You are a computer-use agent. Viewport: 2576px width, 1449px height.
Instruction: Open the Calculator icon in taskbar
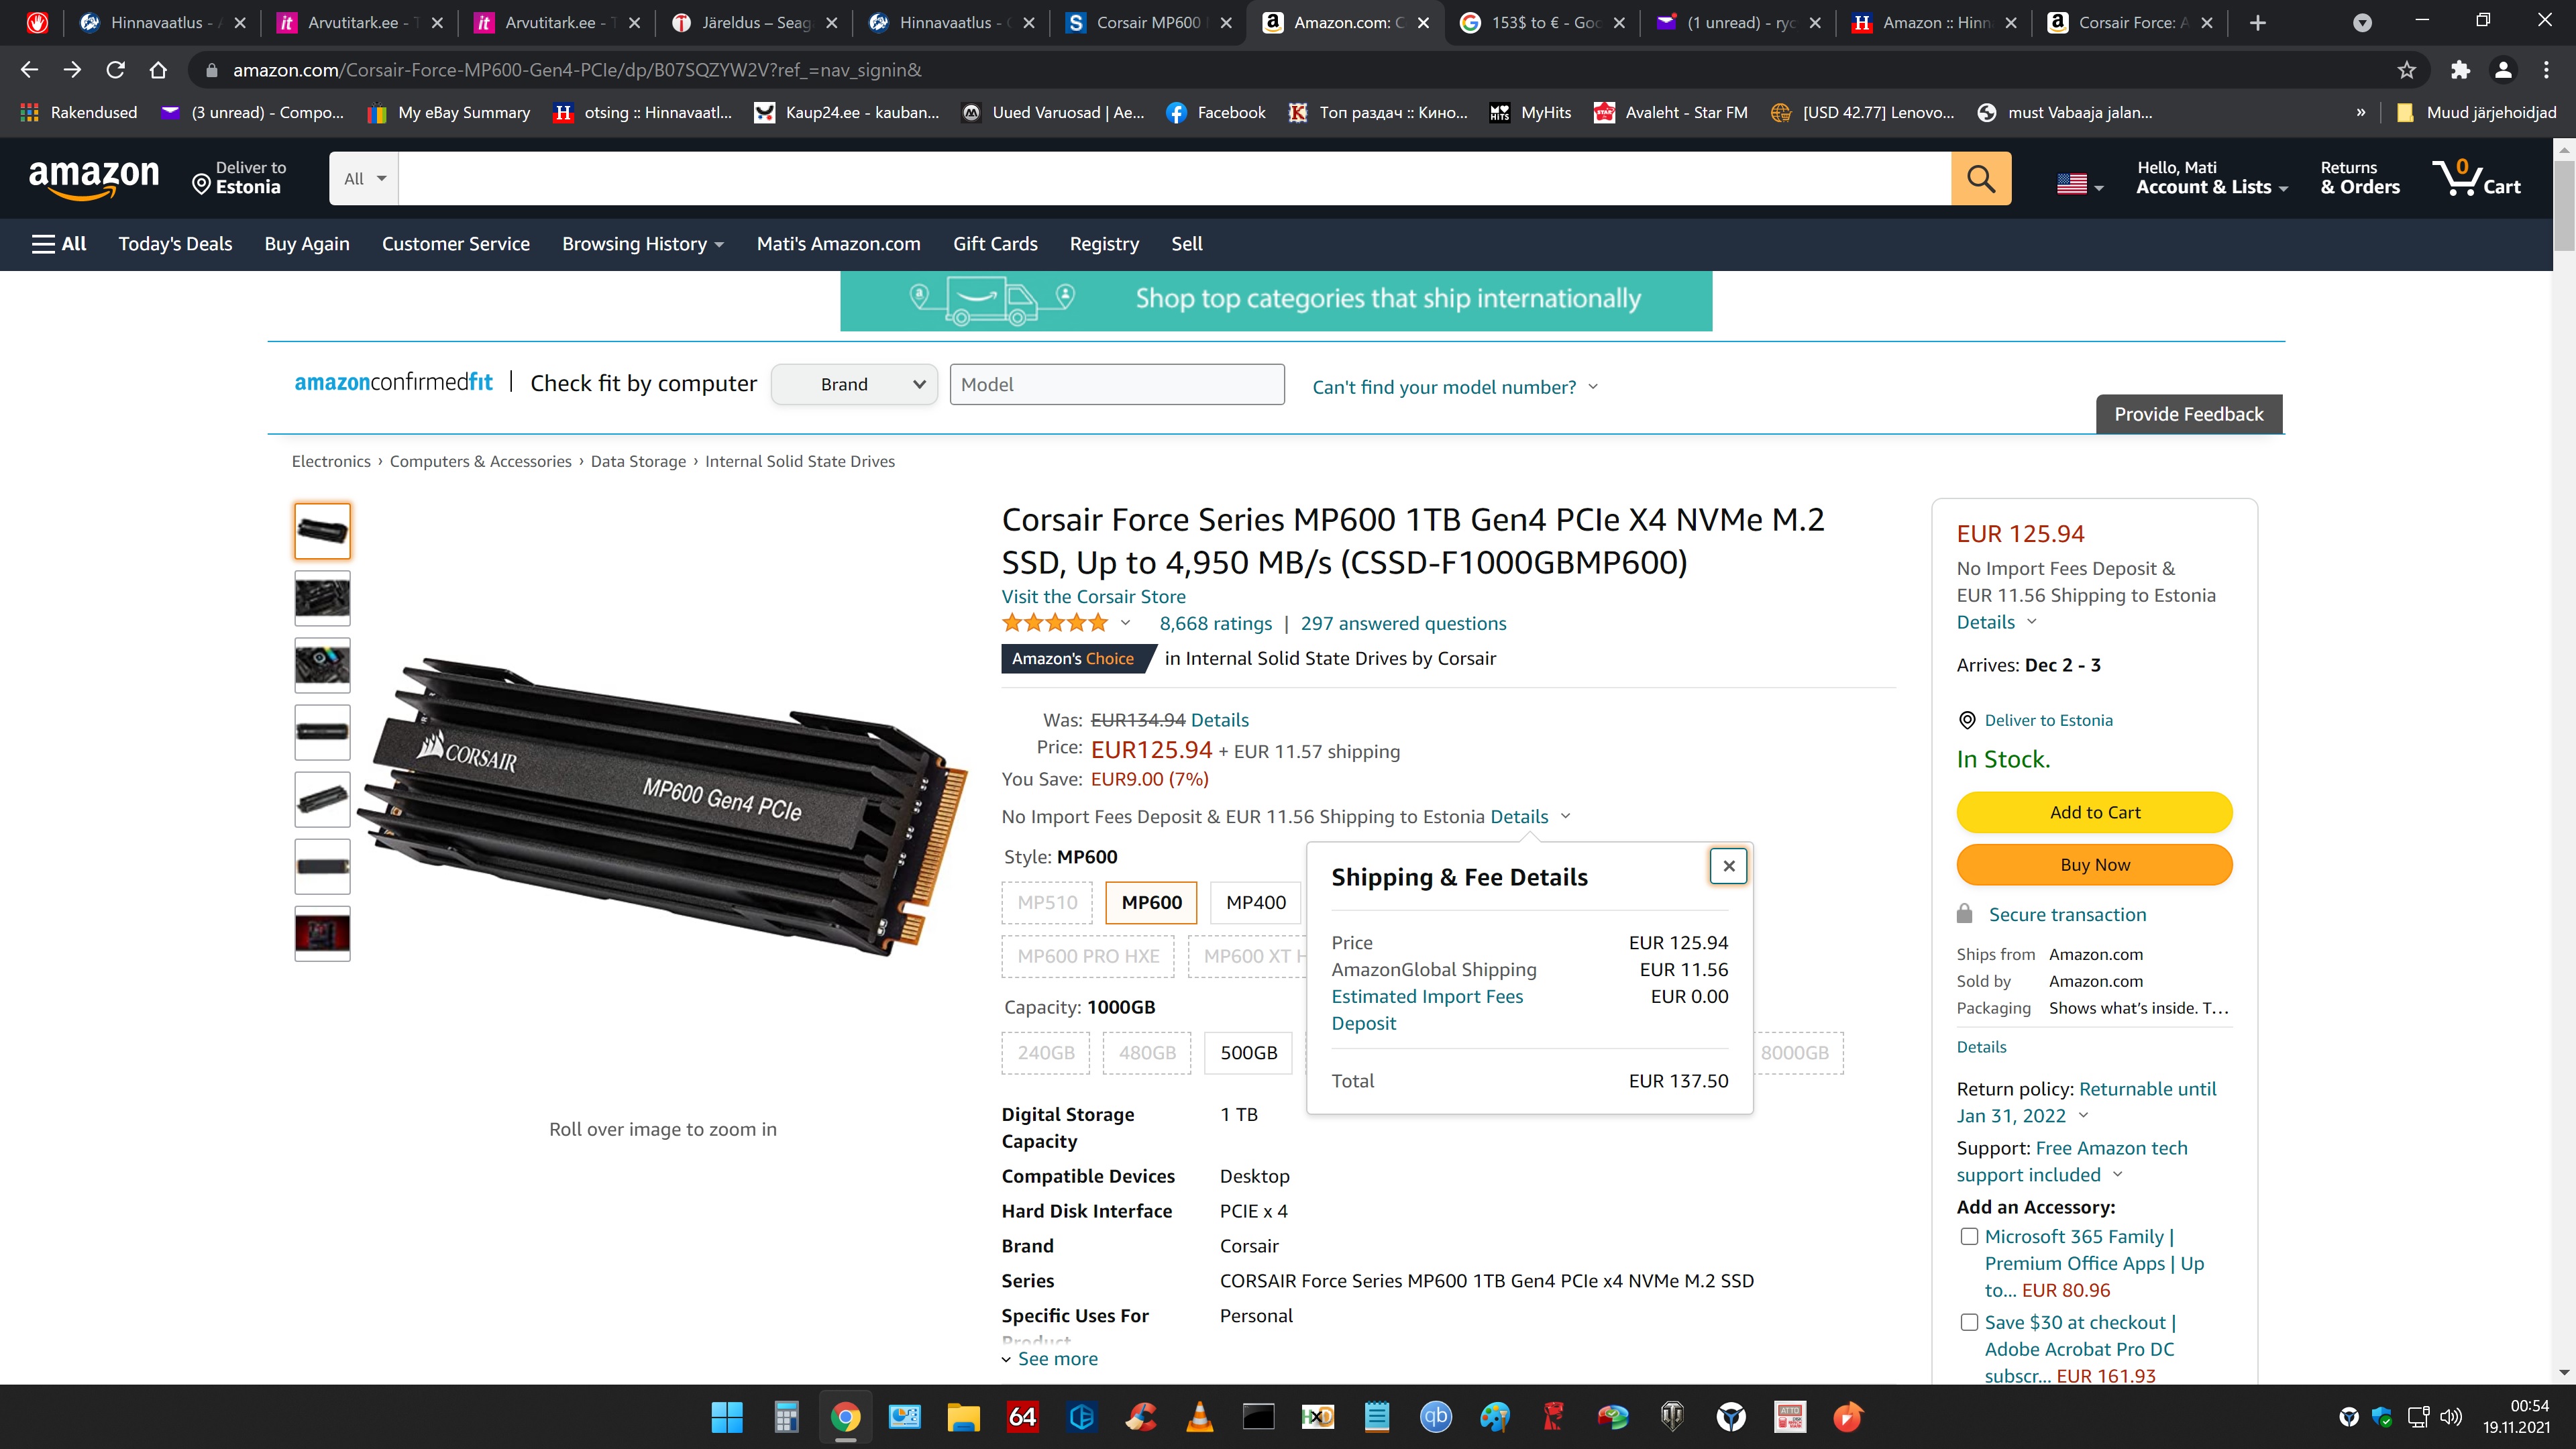pos(786,1417)
